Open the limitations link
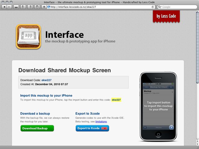 click(101, 121)
